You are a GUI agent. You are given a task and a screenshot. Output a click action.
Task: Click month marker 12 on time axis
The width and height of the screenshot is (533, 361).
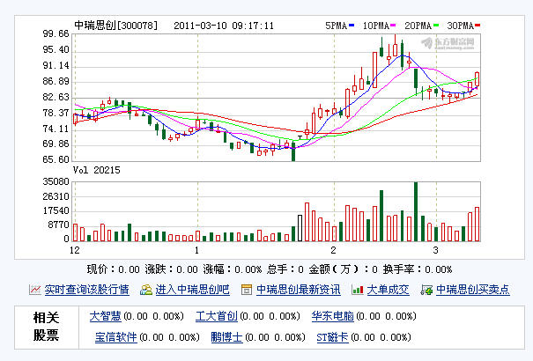[x=74, y=250]
